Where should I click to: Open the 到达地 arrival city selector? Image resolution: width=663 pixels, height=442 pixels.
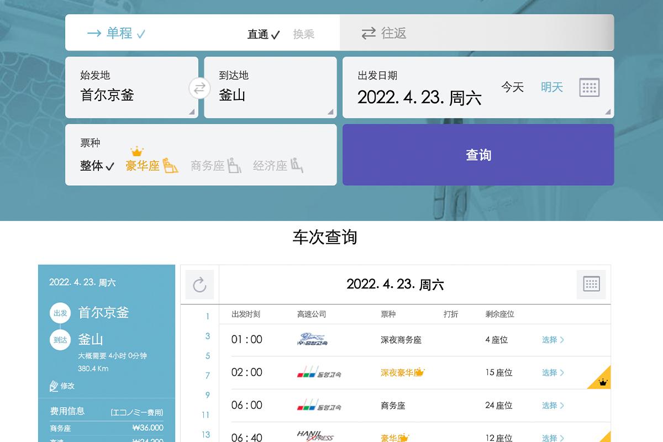tap(270, 87)
